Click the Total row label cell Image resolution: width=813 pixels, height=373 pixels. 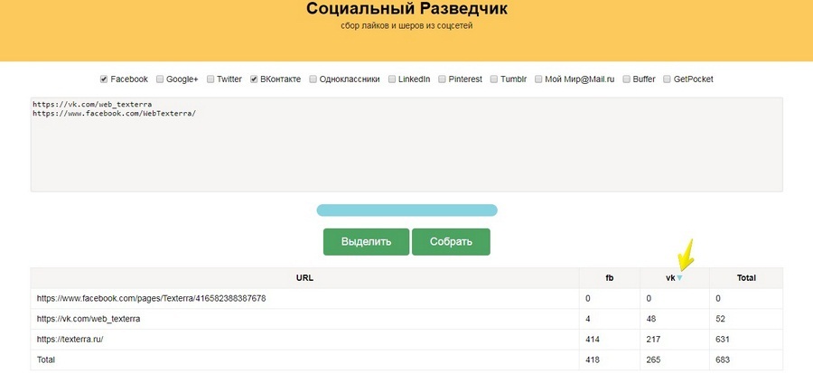click(x=305, y=359)
